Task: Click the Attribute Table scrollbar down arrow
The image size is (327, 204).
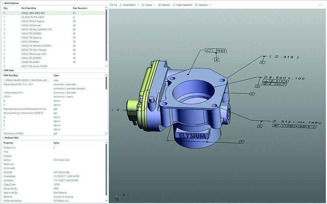Action: (106, 201)
